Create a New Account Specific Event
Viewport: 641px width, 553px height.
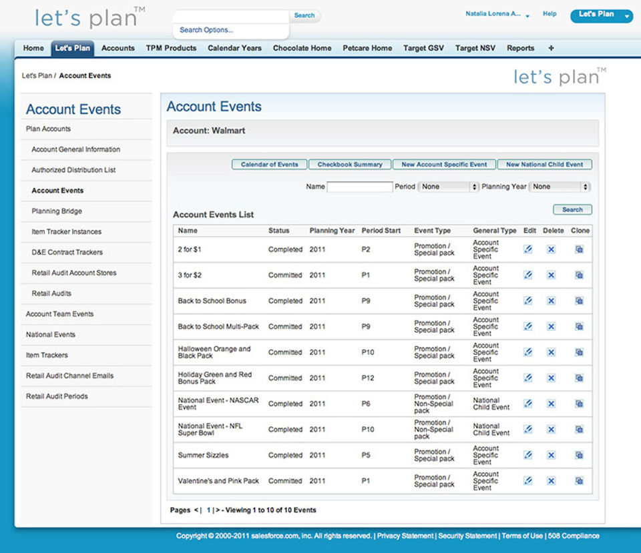[444, 165]
